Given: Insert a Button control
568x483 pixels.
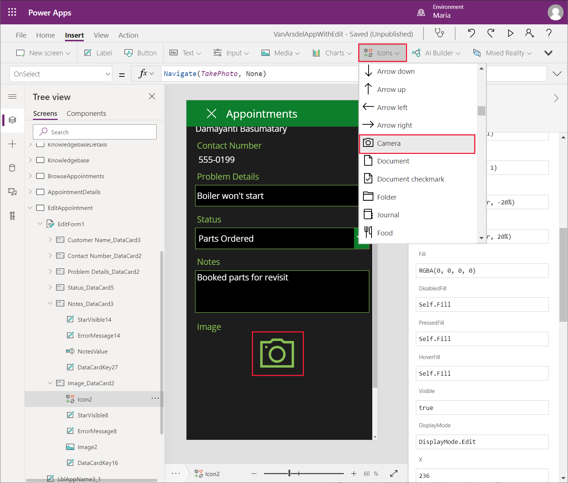Looking at the screenshot, I should point(141,53).
